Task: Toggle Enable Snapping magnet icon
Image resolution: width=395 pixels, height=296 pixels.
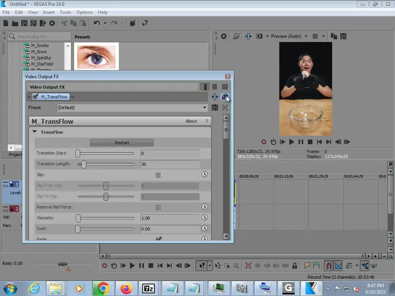Action: 329,266
